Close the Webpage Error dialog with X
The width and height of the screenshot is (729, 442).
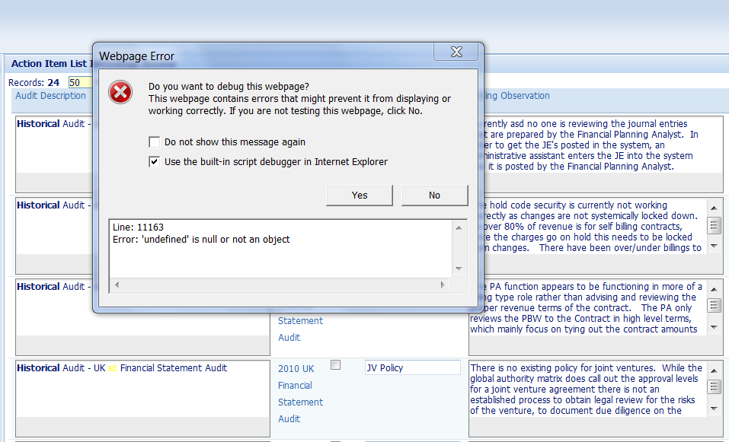coord(456,52)
